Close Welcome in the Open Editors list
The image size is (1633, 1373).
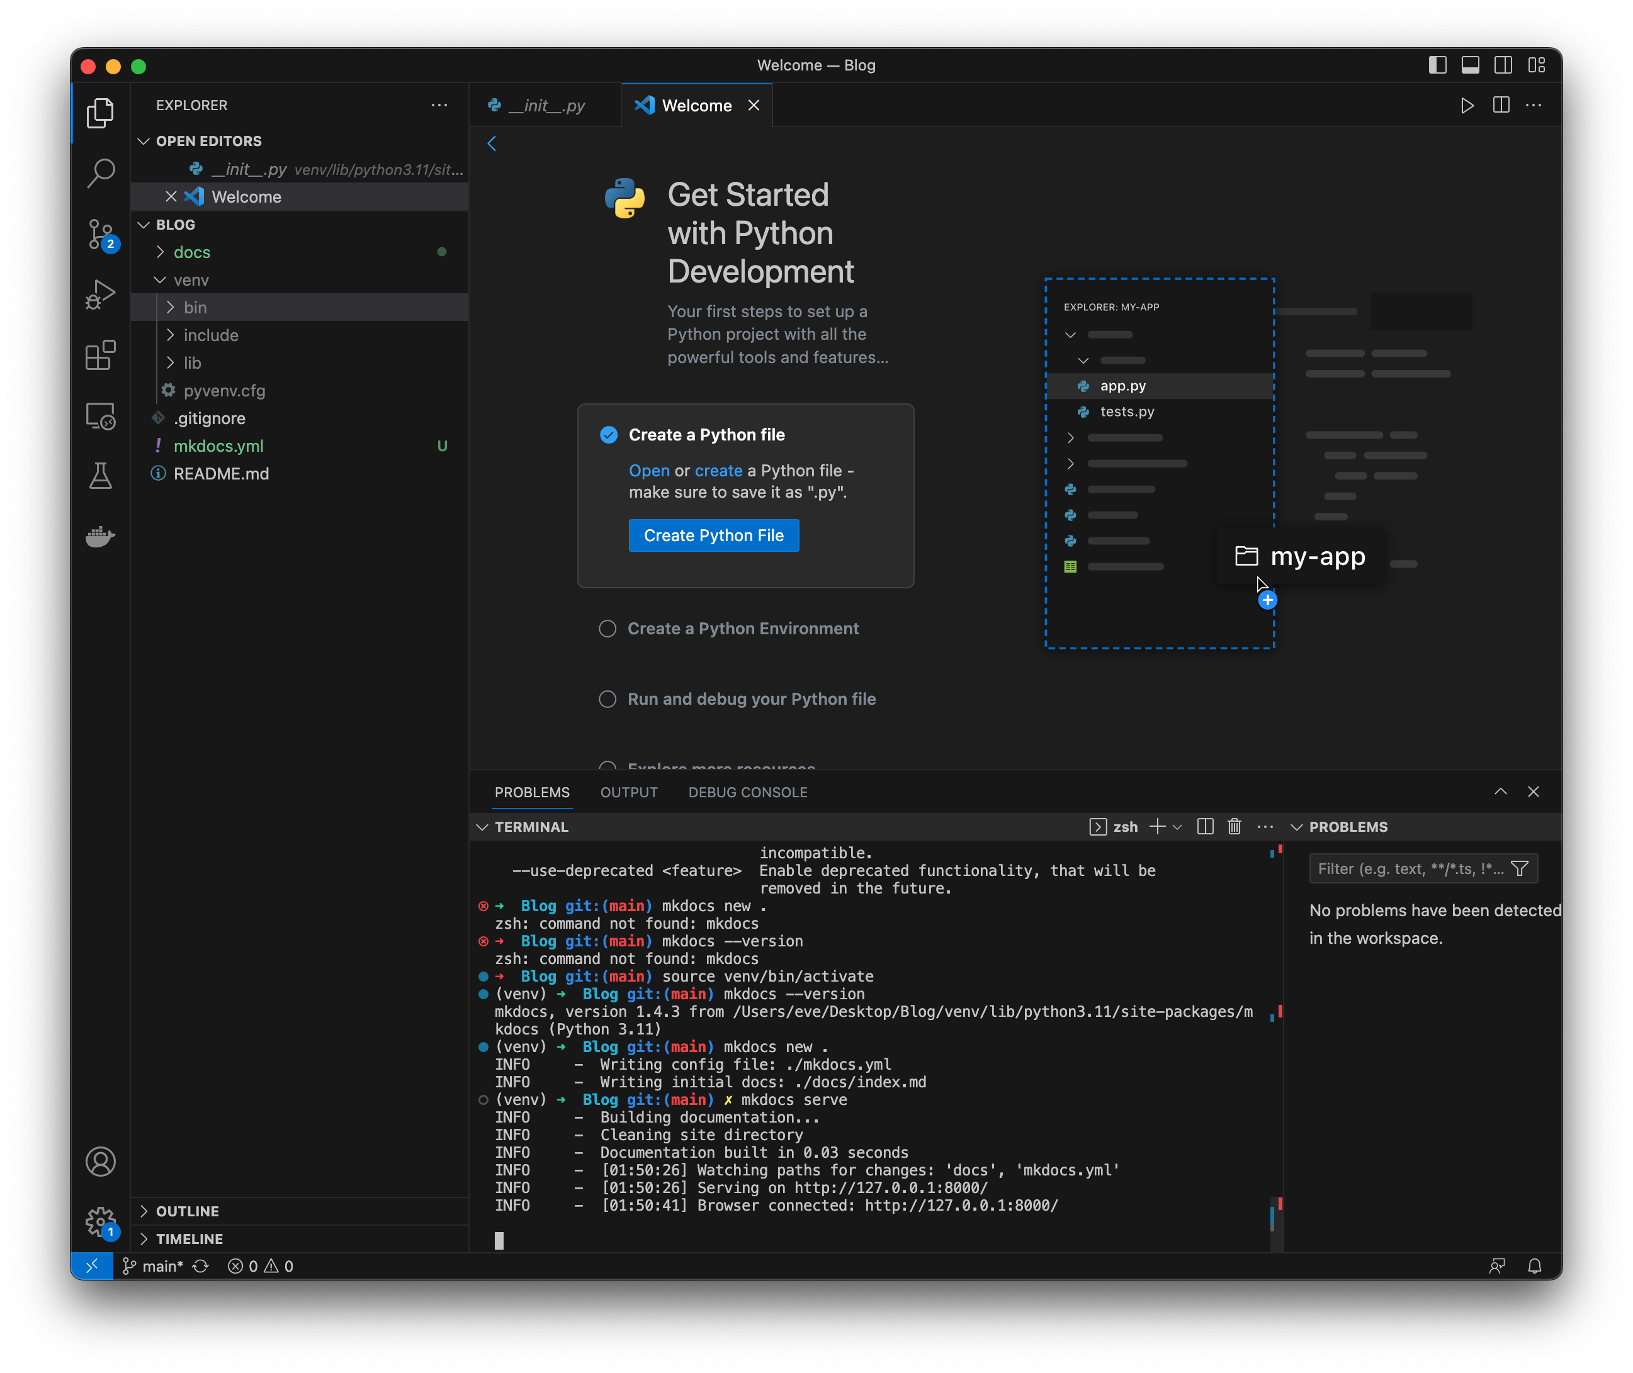point(171,196)
